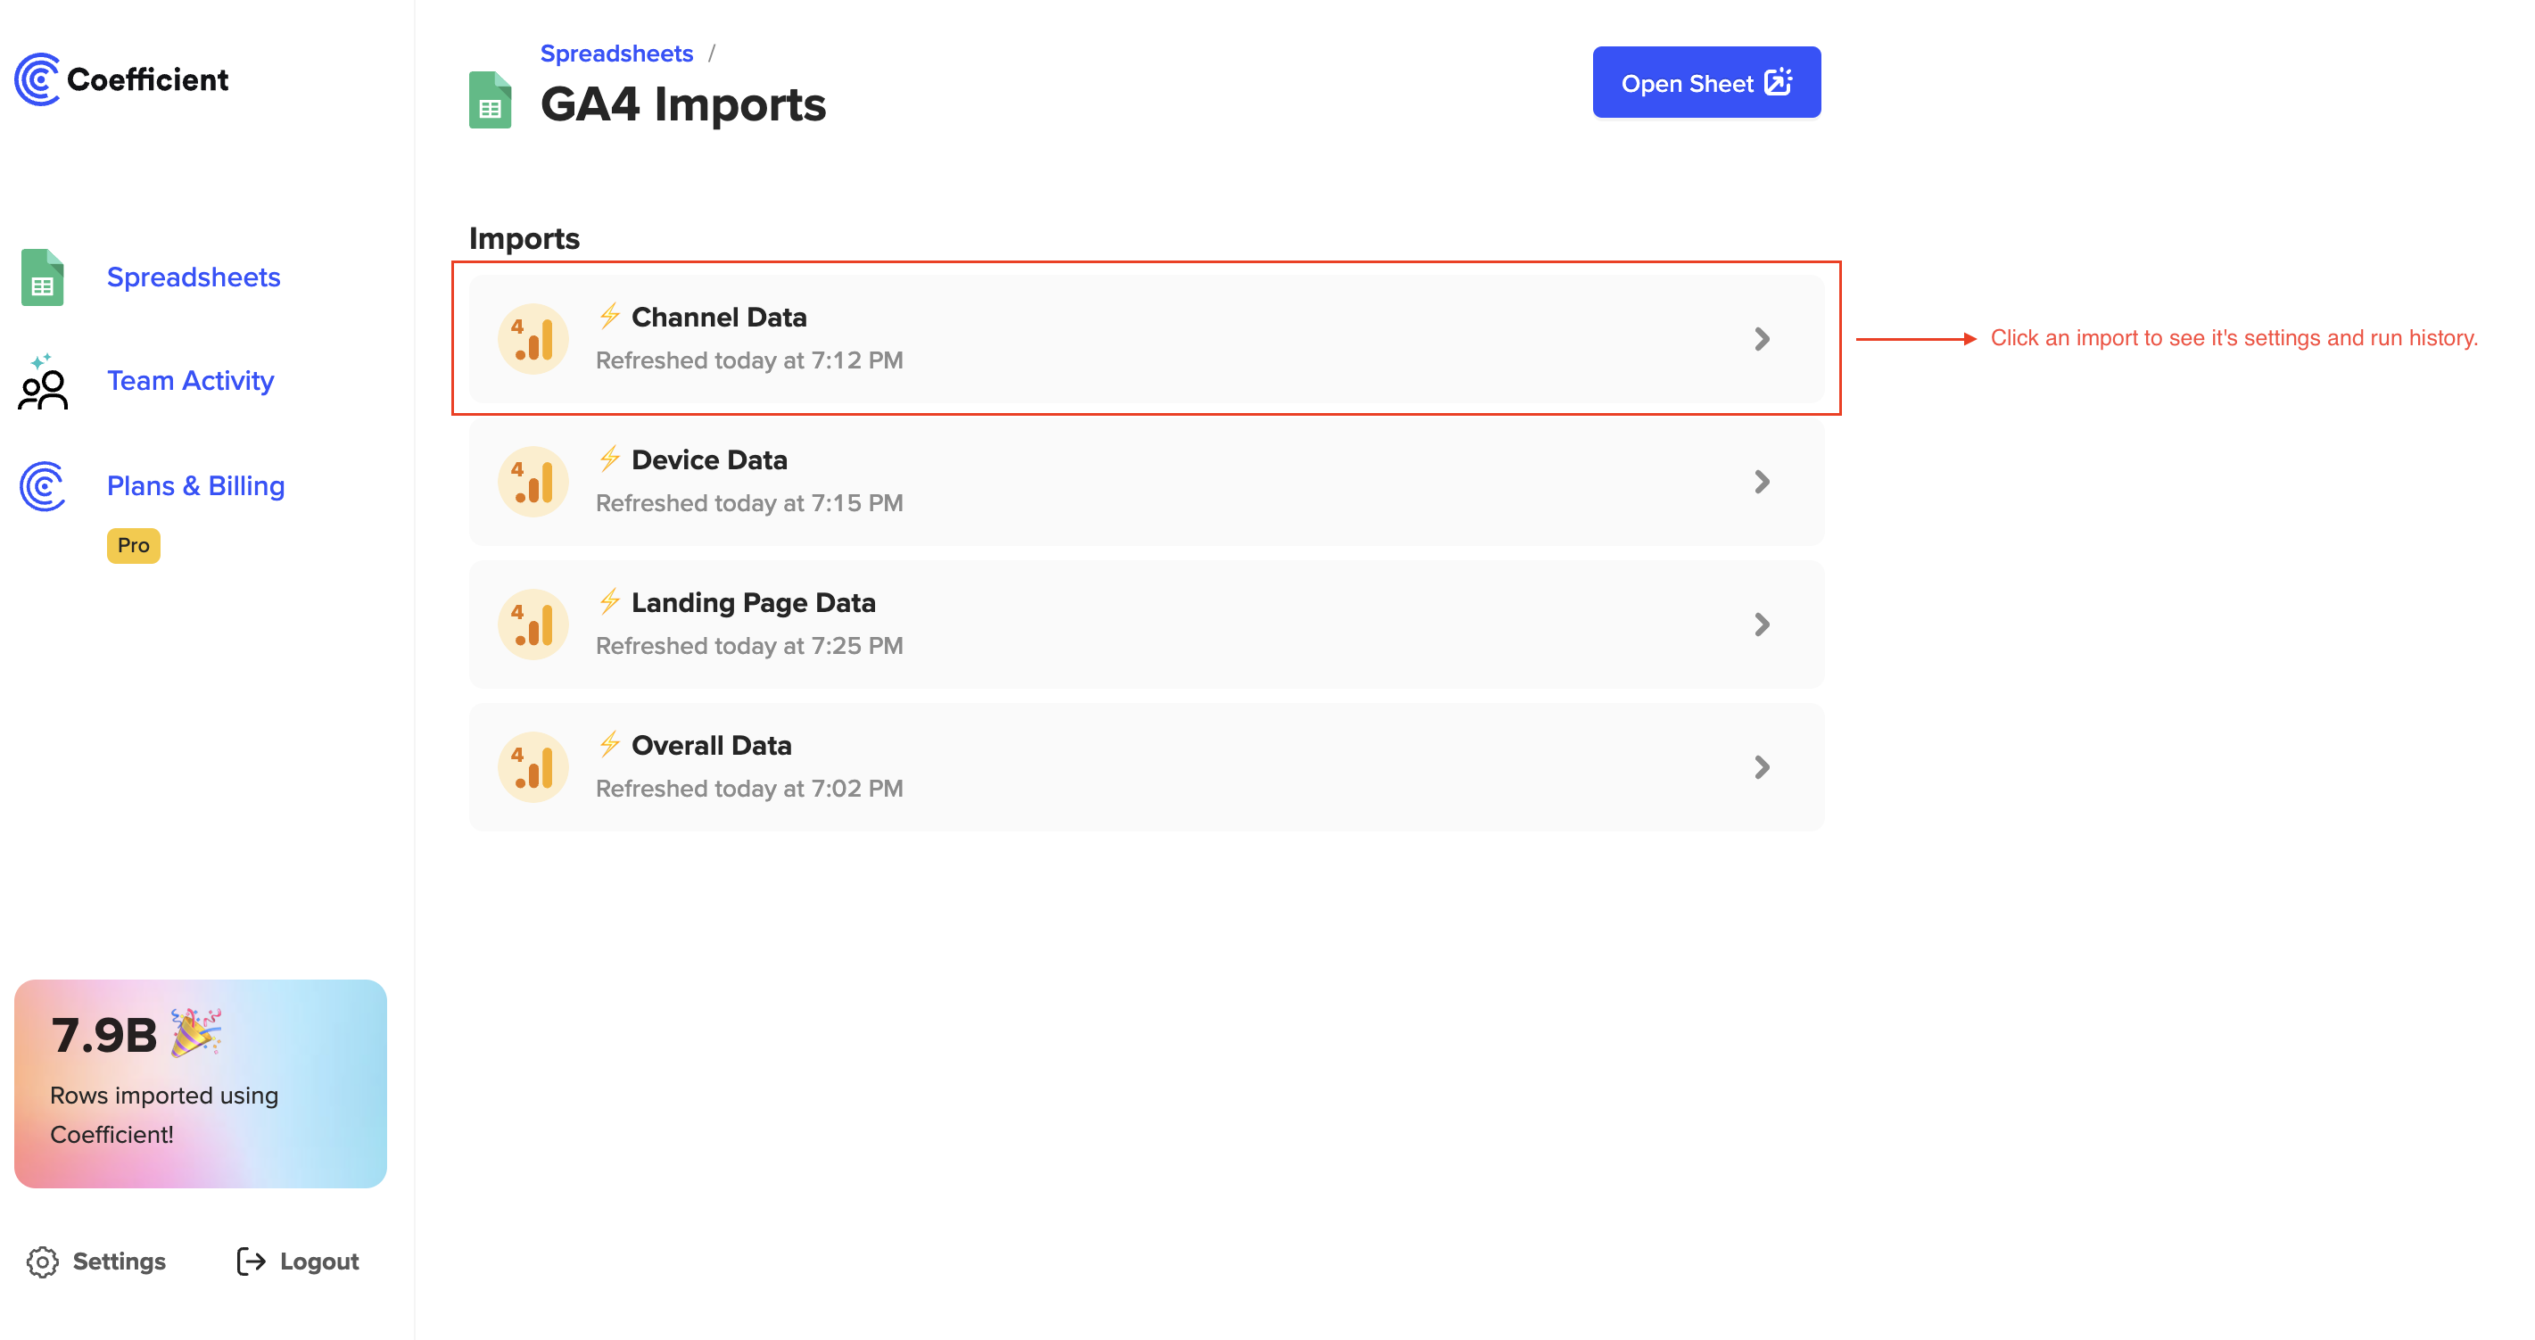Click the Coefficient logo icon
2535x1340 pixels.
37,79
